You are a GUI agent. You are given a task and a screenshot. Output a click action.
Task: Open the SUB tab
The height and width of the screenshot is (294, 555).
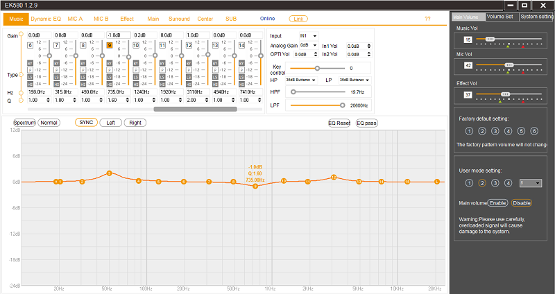231,19
